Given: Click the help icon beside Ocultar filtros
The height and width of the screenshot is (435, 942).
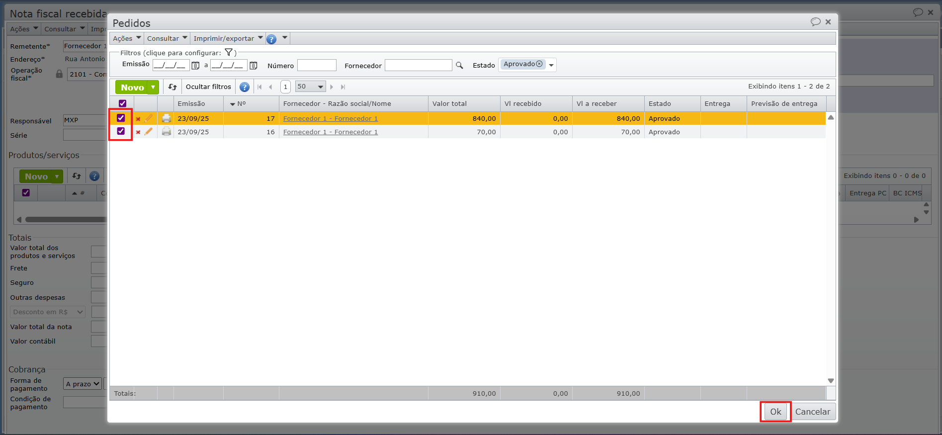Looking at the screenshot, I should click(245, 87).
